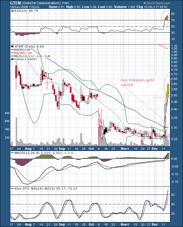
Task: Click the MA(200) 1.04 legend text
Action: pyautogui.click(x=23, y=53)
